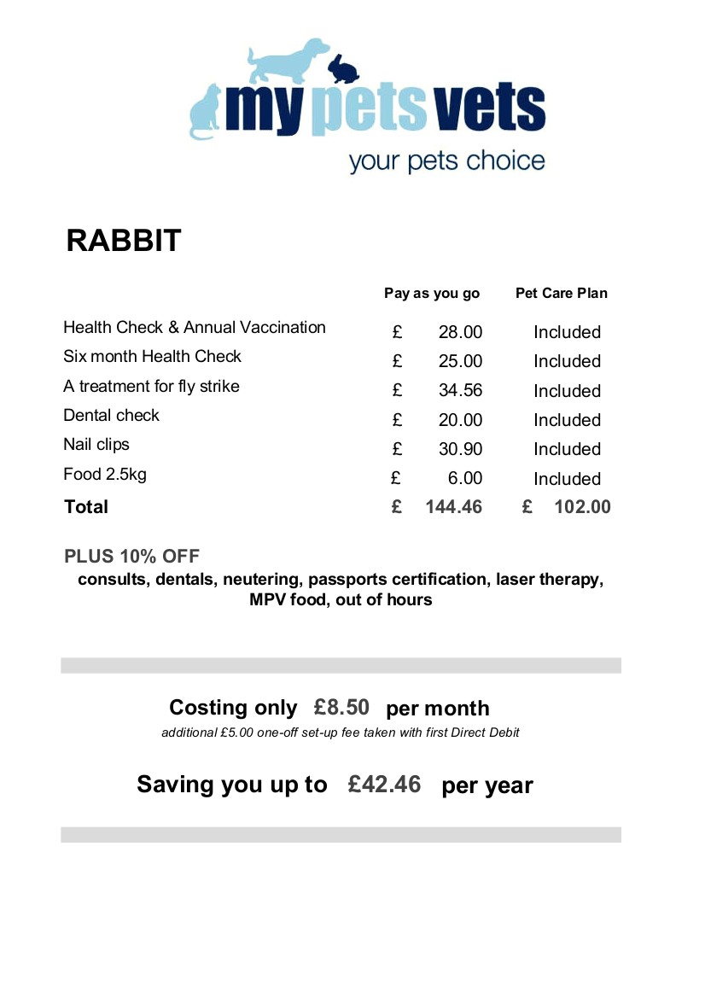Click the pay as you go total 144.46
This screenshot has height=998, width=705.
pos(453,507)
